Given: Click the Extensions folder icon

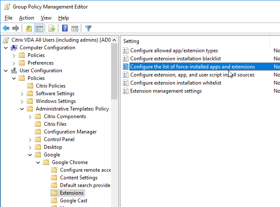Looking at the screenshot, I should point(54,193).
